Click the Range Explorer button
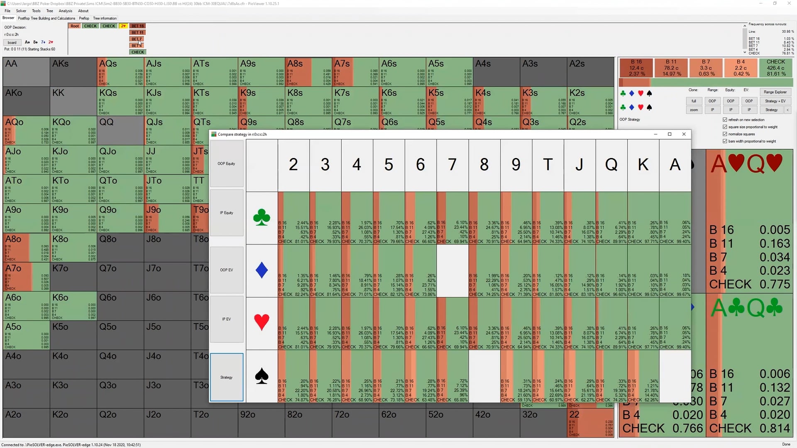This screenshot has height=448, width=797. tap(775, 92)
